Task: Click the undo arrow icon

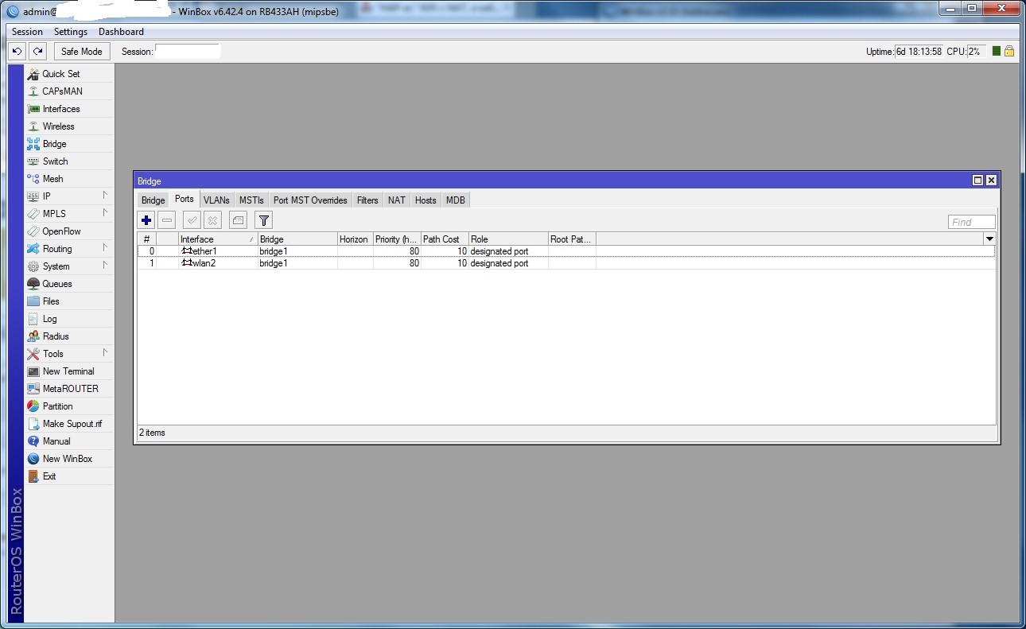Action: pos(17,51)
